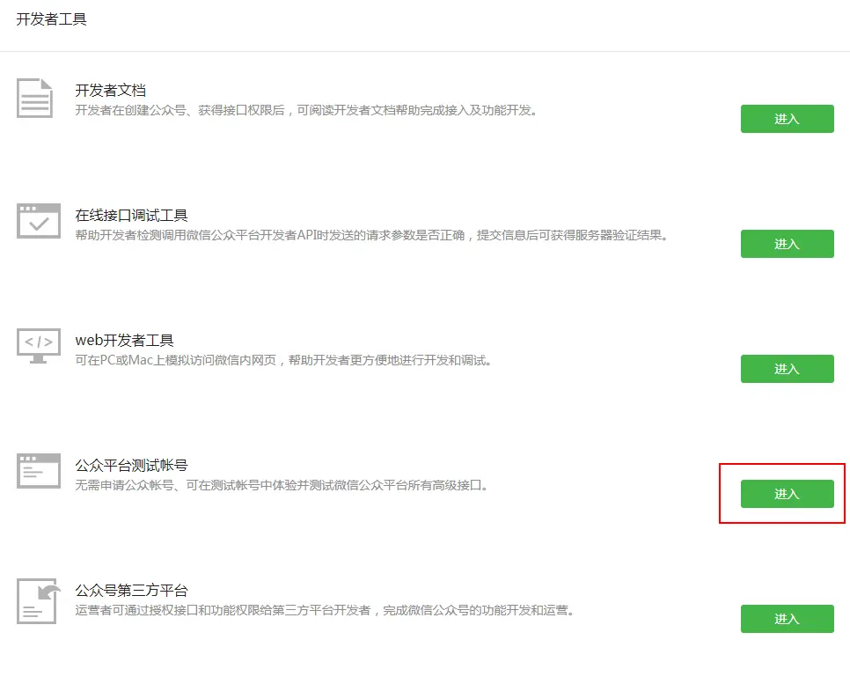Open web开发者工具 via its 进入 button
The width and height of the screenshot is (850, 684).
click(x=787, y=369)
